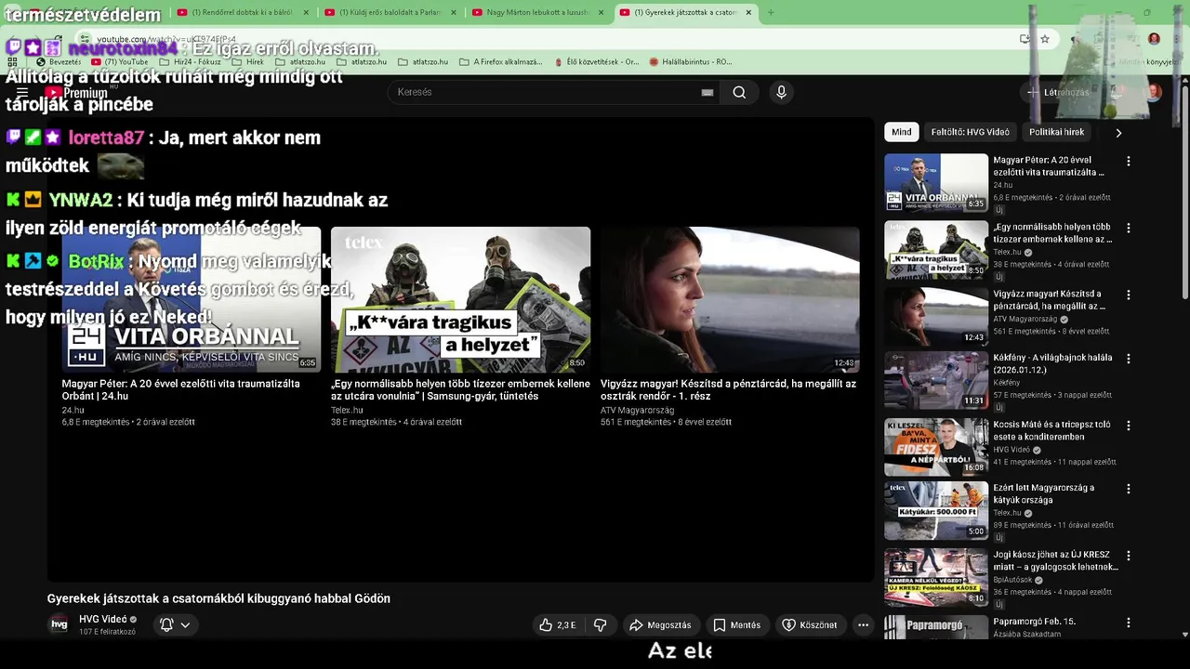Open options menu for kátyúk országa video
The width and height of the screenshot is (1190, 669).
click(1129, 488)
